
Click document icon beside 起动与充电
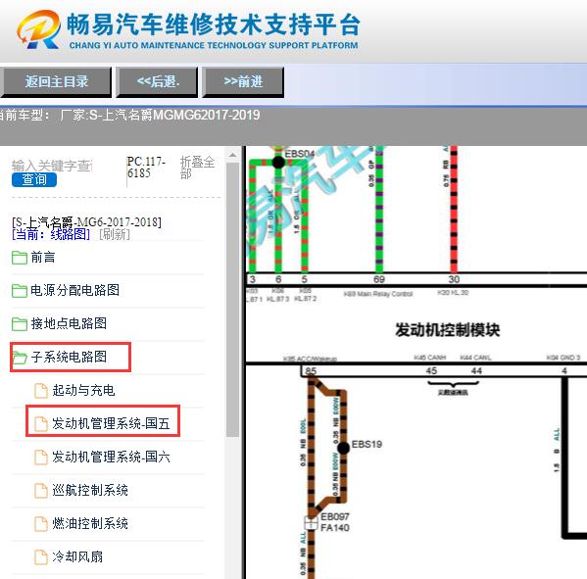click(41, 391)
